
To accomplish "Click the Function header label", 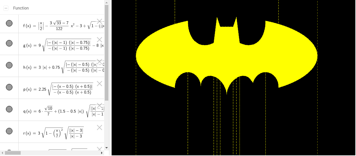I will [x=21, y=8].
